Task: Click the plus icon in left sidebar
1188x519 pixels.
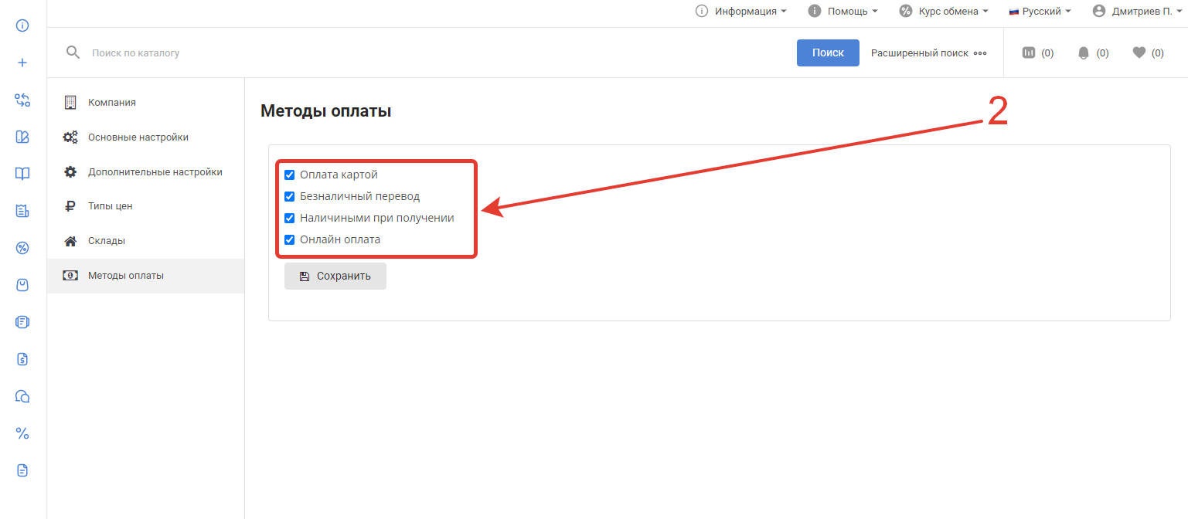Action: [x=22, y=63]
